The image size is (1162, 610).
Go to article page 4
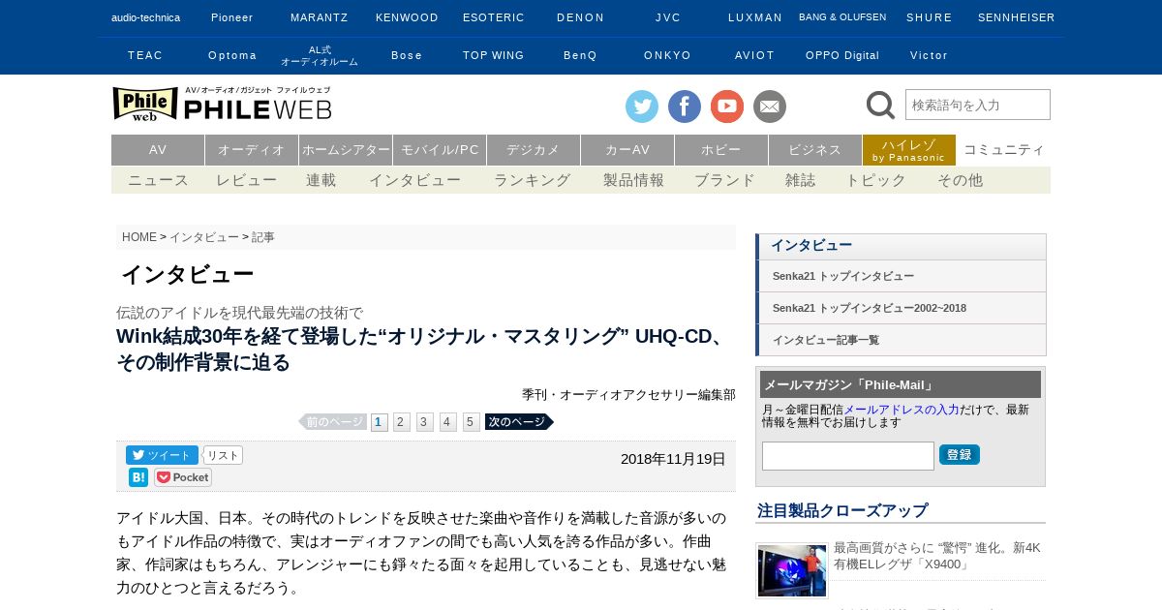click(448, 422)
